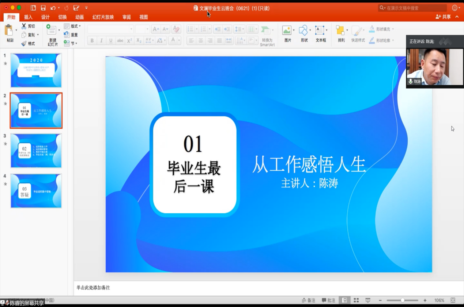This screenshot has width=464, height=307.
Task: Open the Slide Show (幻灯片放映) tab
Action: pyautogui.click(x=103, y=17)
